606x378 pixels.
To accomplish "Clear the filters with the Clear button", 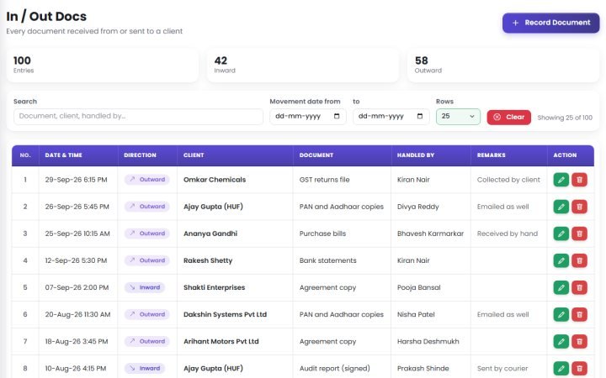I will [508, 118].
